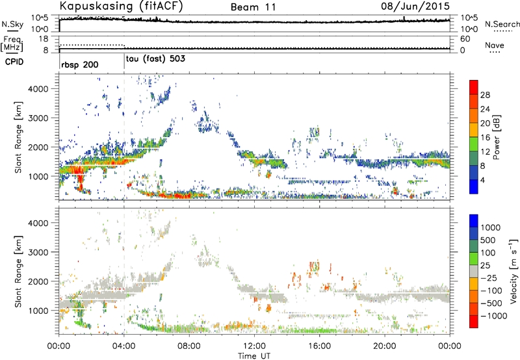Click the 'N.Search' legend label
The image size is (520, 360).
[502, 24]
